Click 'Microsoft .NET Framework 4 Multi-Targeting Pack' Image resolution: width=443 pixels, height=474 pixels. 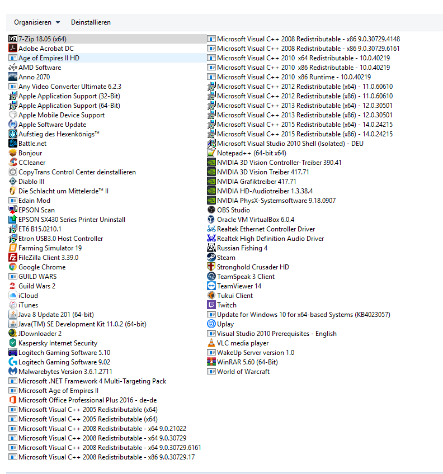87,381
